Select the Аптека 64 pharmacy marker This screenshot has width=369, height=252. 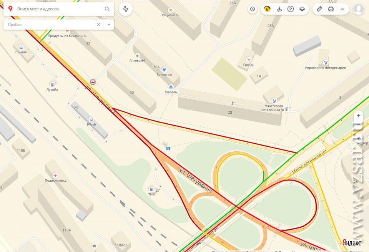[137, 56]
